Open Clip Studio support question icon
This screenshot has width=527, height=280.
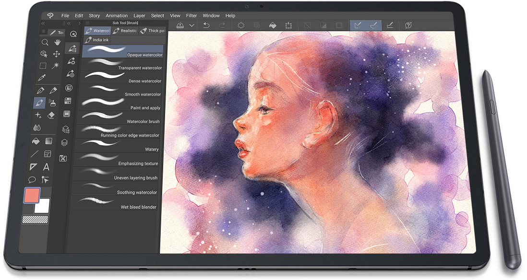tap(408, 25)
